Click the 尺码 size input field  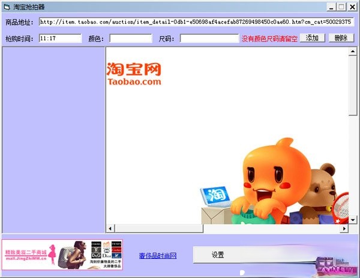coord(209,38)
